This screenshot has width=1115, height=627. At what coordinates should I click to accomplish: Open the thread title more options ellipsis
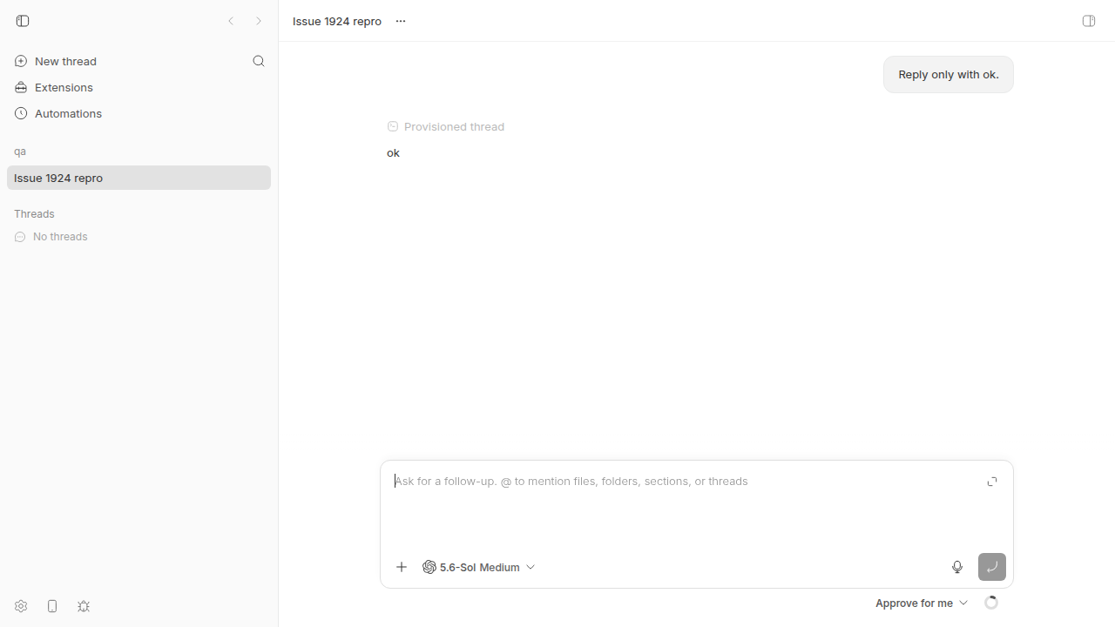[x=401, y=21]
